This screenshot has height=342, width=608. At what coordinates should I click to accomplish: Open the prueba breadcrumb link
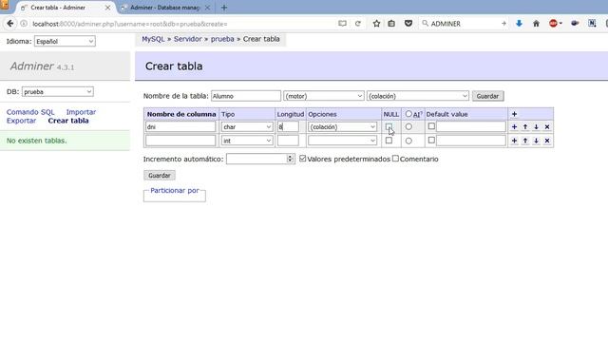point(222,39)
